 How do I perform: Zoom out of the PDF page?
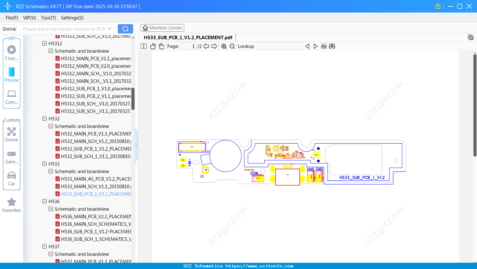pos(232,46)
